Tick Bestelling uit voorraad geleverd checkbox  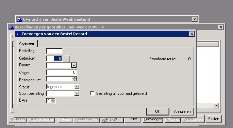[x=92, y=93]
